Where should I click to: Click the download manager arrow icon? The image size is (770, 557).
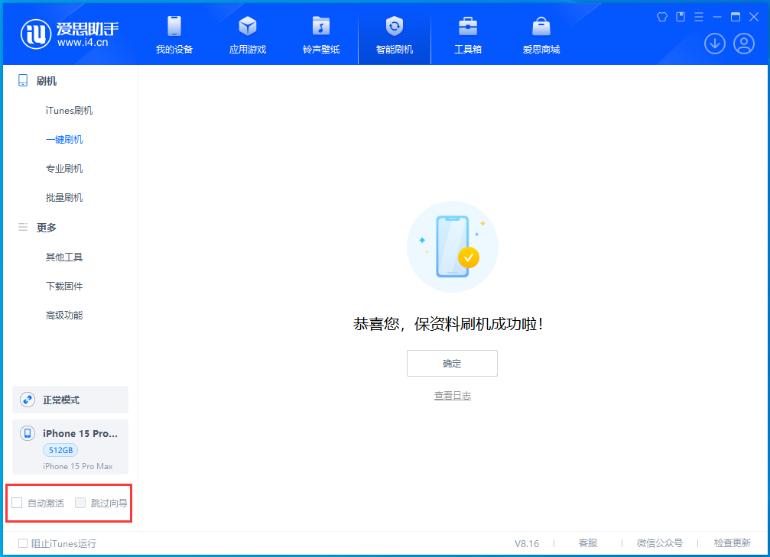(x=714, y=44)
